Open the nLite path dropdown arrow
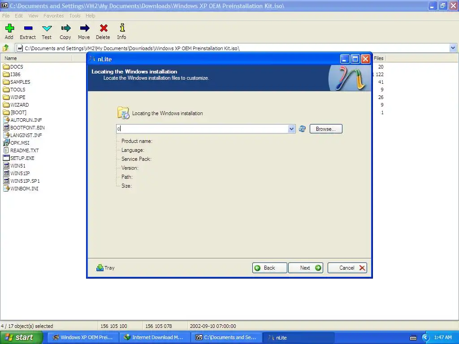 tap(291, 129)
